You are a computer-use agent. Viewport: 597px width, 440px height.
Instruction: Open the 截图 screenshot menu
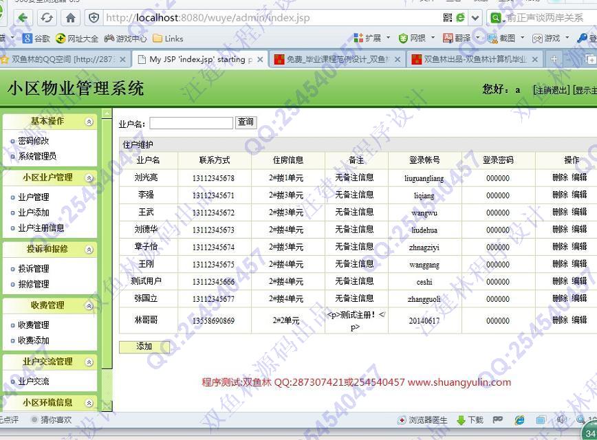click(506, 38)
